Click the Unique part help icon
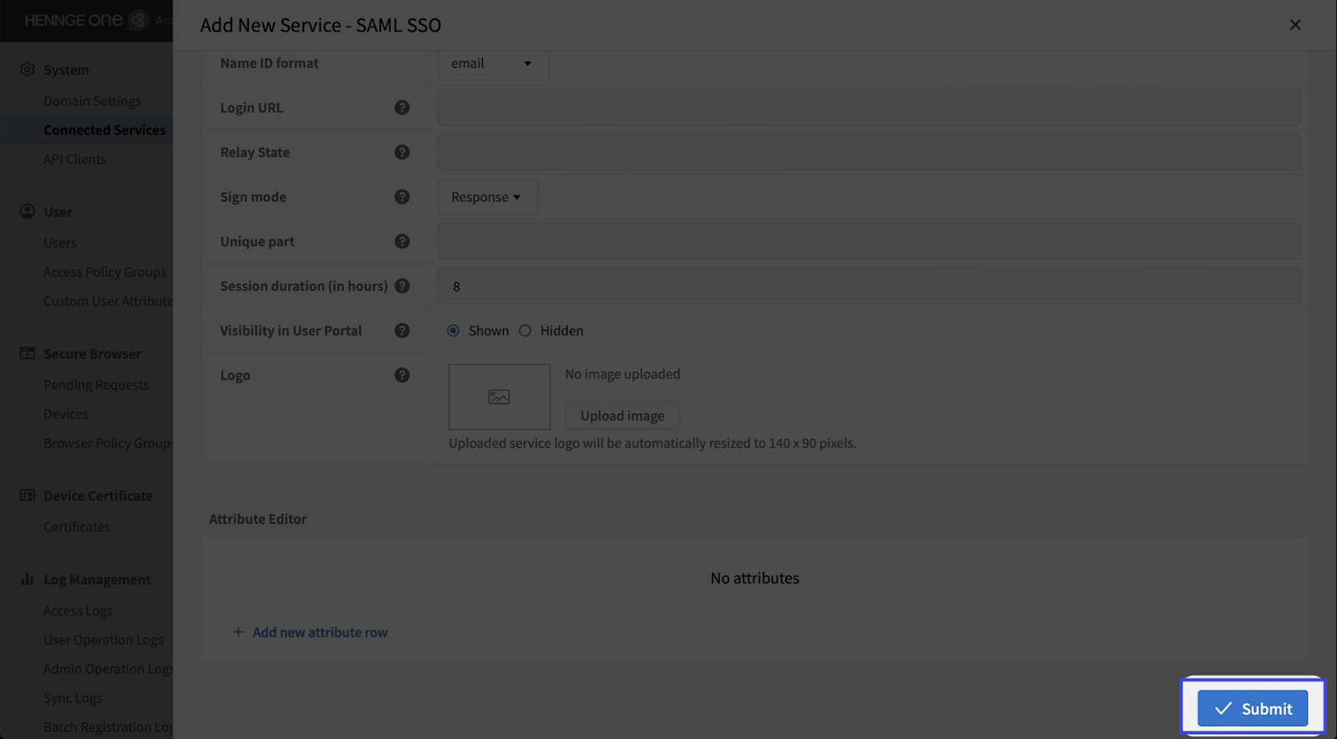The image size is (1337, 739). coord(402,241)
